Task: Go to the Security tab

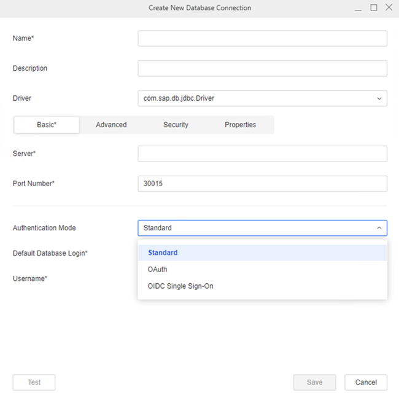Action: click(176, 125)
